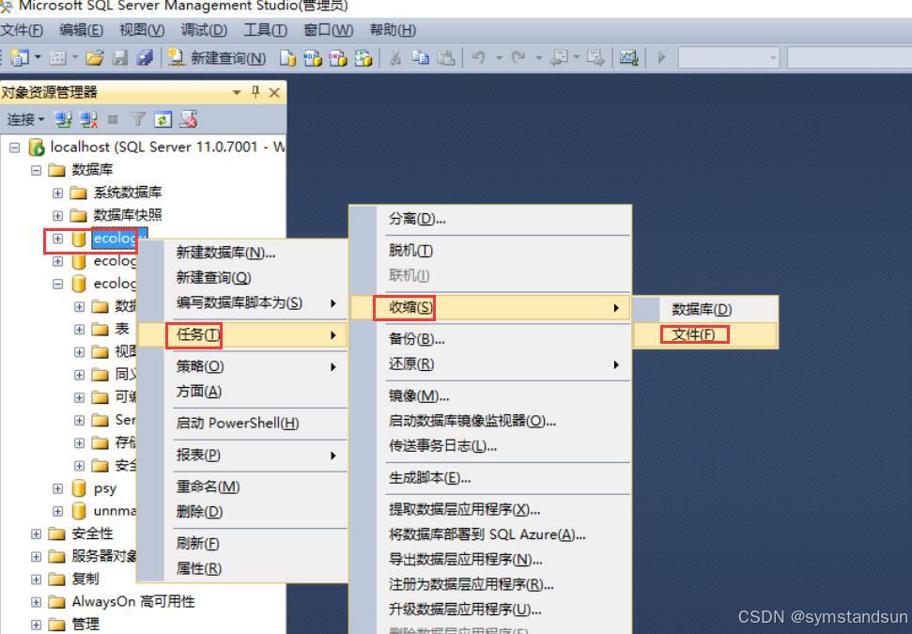Select 任务(T) in the context menu

242,335
